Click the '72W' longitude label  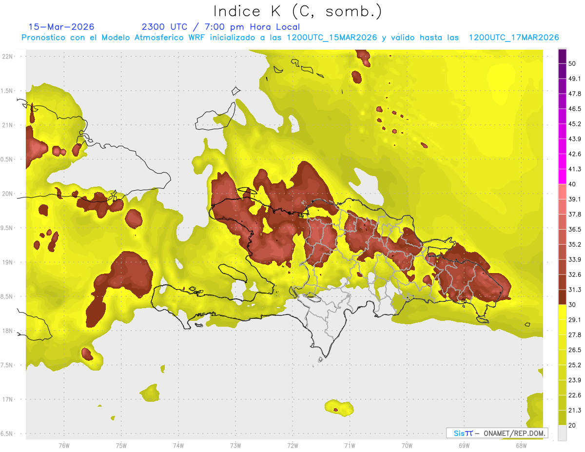pyautogui.click(x=292, y=446)
